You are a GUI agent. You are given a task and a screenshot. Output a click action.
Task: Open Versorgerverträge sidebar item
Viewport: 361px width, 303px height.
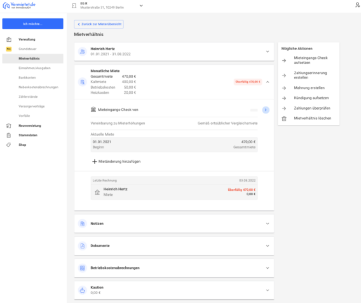(32, 106)
